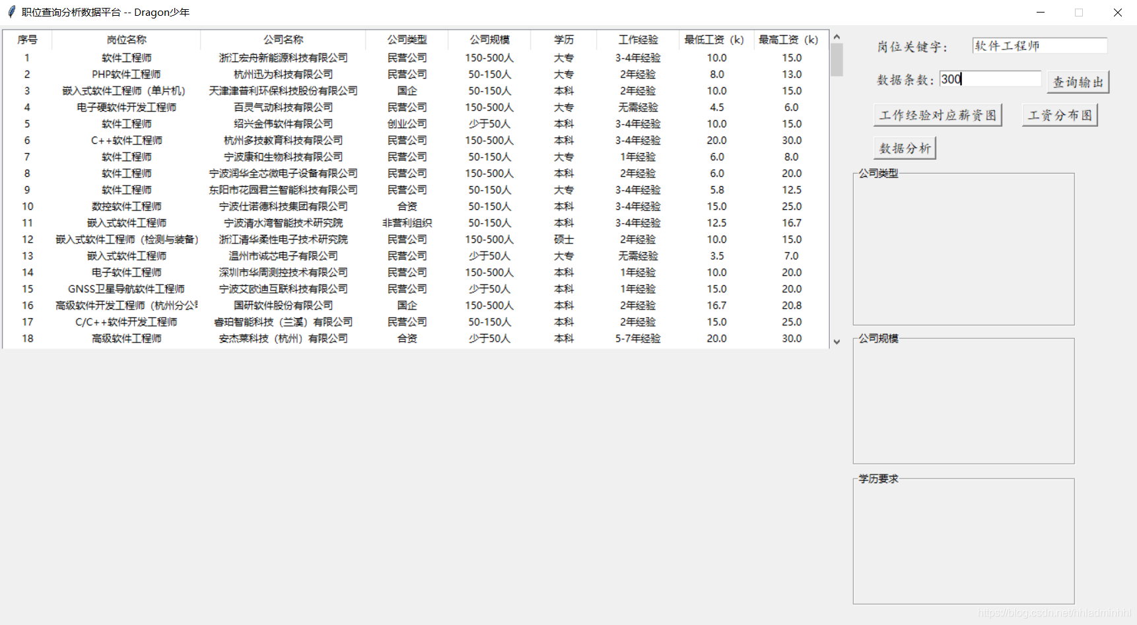Click the table's vertical scrollbar thumb
Screen dimensions: 1137x625
point(837,59)
